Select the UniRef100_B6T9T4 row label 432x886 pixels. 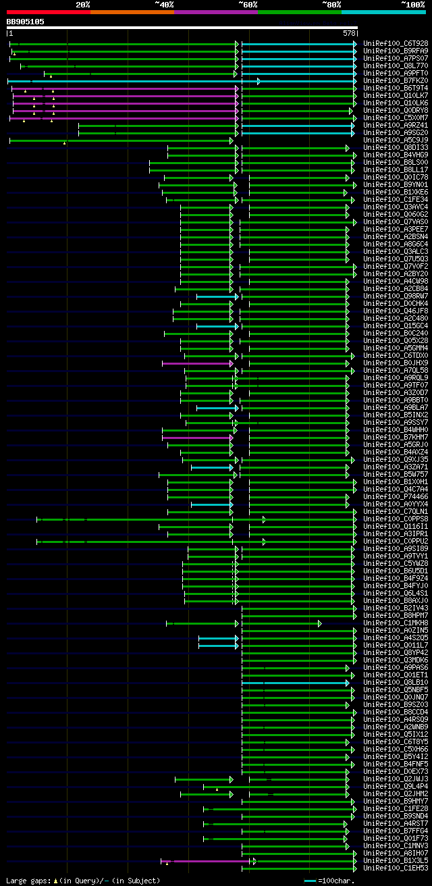pyautogui.click(x=396, y=88)
